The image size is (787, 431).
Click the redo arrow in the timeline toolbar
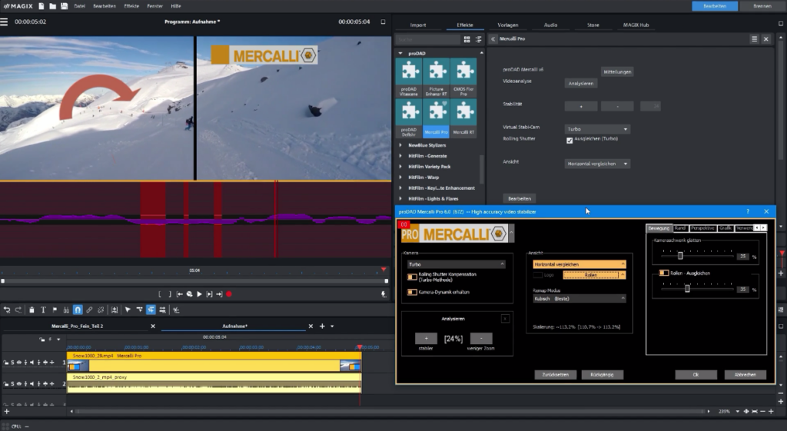click(18, 310)
